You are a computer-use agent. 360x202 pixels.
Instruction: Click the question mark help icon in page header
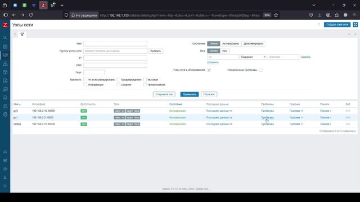point(319,25)
